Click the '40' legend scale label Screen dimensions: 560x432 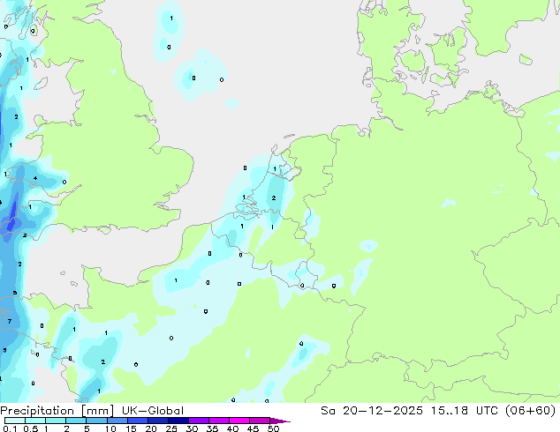pos(232,428)
